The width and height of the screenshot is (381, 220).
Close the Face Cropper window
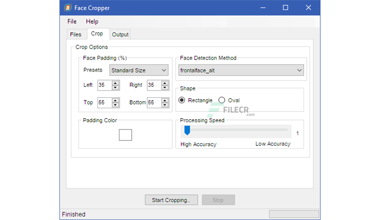pyautogui.click(x=309, y=8)
